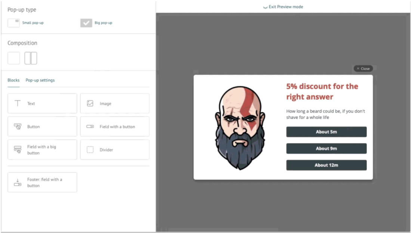Click the Footer field with a button icon

pos(18,182)
